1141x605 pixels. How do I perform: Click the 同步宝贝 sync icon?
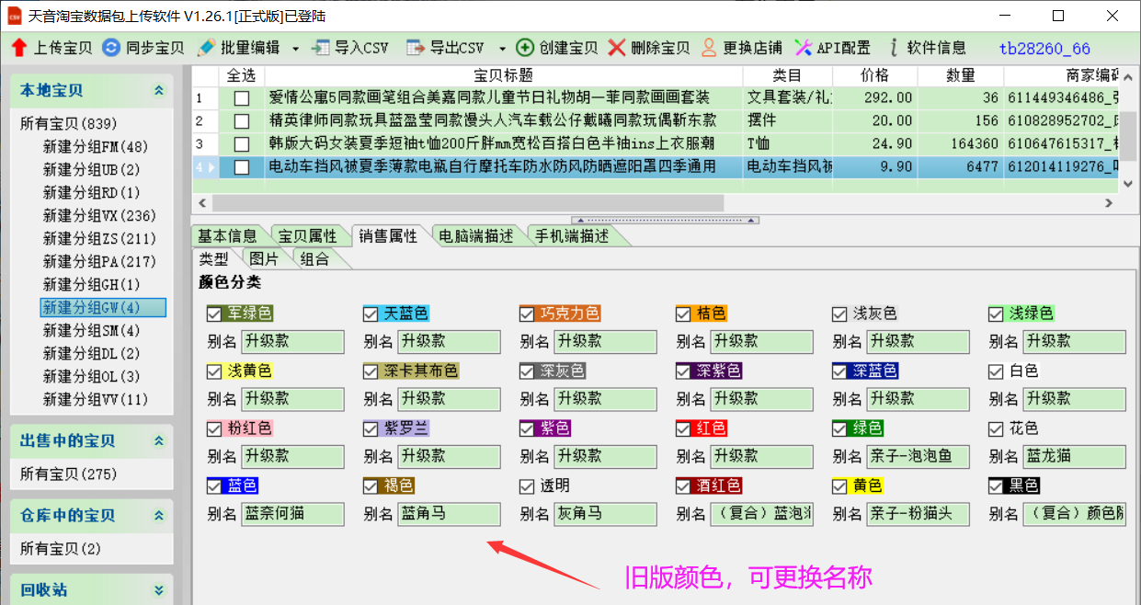coord(110,48)
